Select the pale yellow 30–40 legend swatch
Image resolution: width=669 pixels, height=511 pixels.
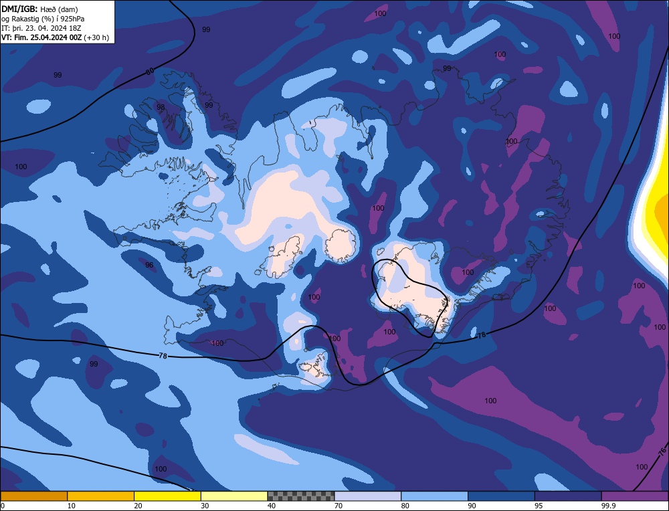[x=234, y=496]
